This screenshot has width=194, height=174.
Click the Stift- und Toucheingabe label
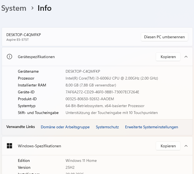38,113
